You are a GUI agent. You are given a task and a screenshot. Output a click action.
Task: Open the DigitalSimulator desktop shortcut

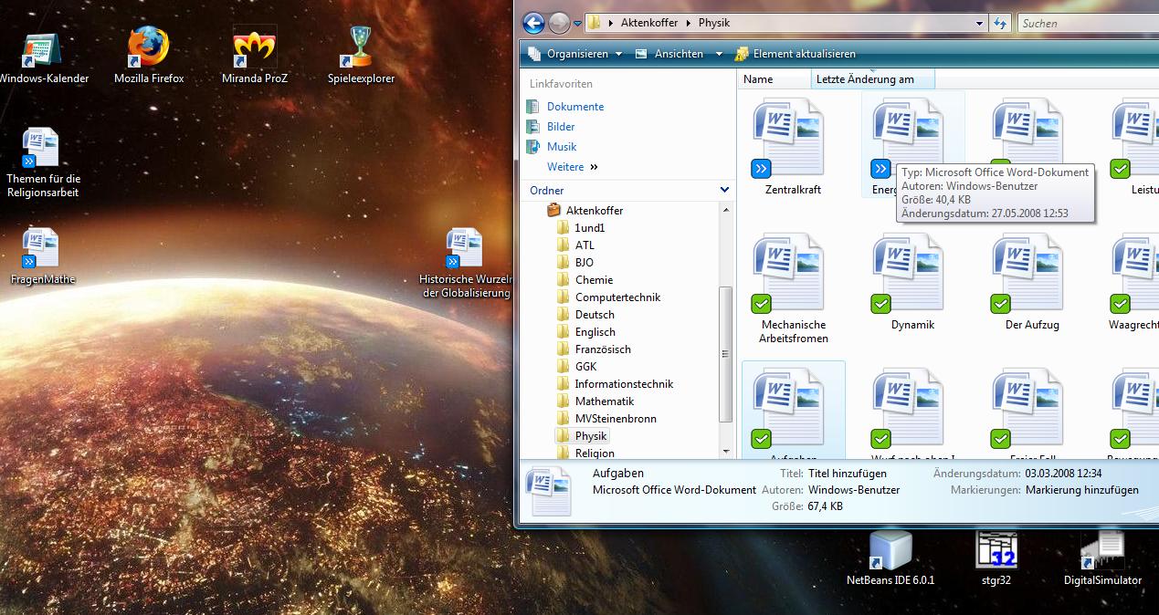(1102, 558)
